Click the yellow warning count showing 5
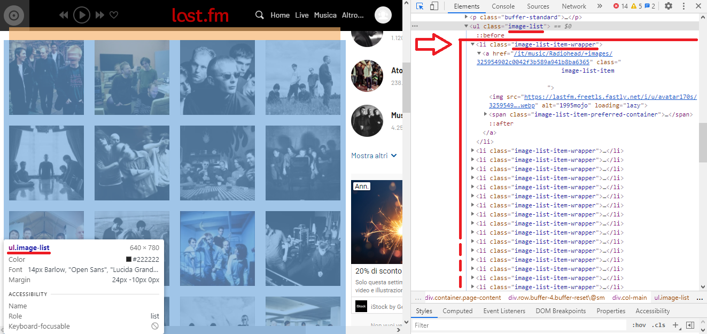This screenshot has height=334, width=707. [x=636, y=6]
